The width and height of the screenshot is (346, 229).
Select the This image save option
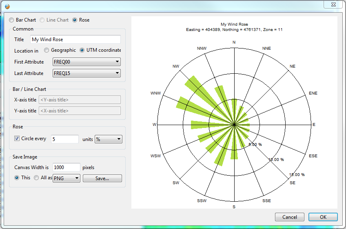point(17,178)
